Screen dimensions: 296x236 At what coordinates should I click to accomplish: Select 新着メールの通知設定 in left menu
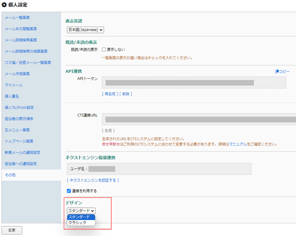click(x=23, y=152)
